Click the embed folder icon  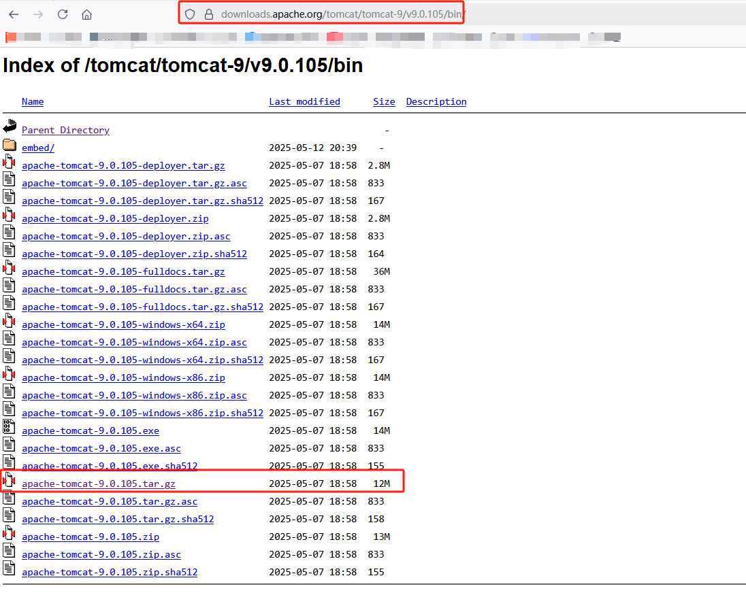click(x=10, y=144)
